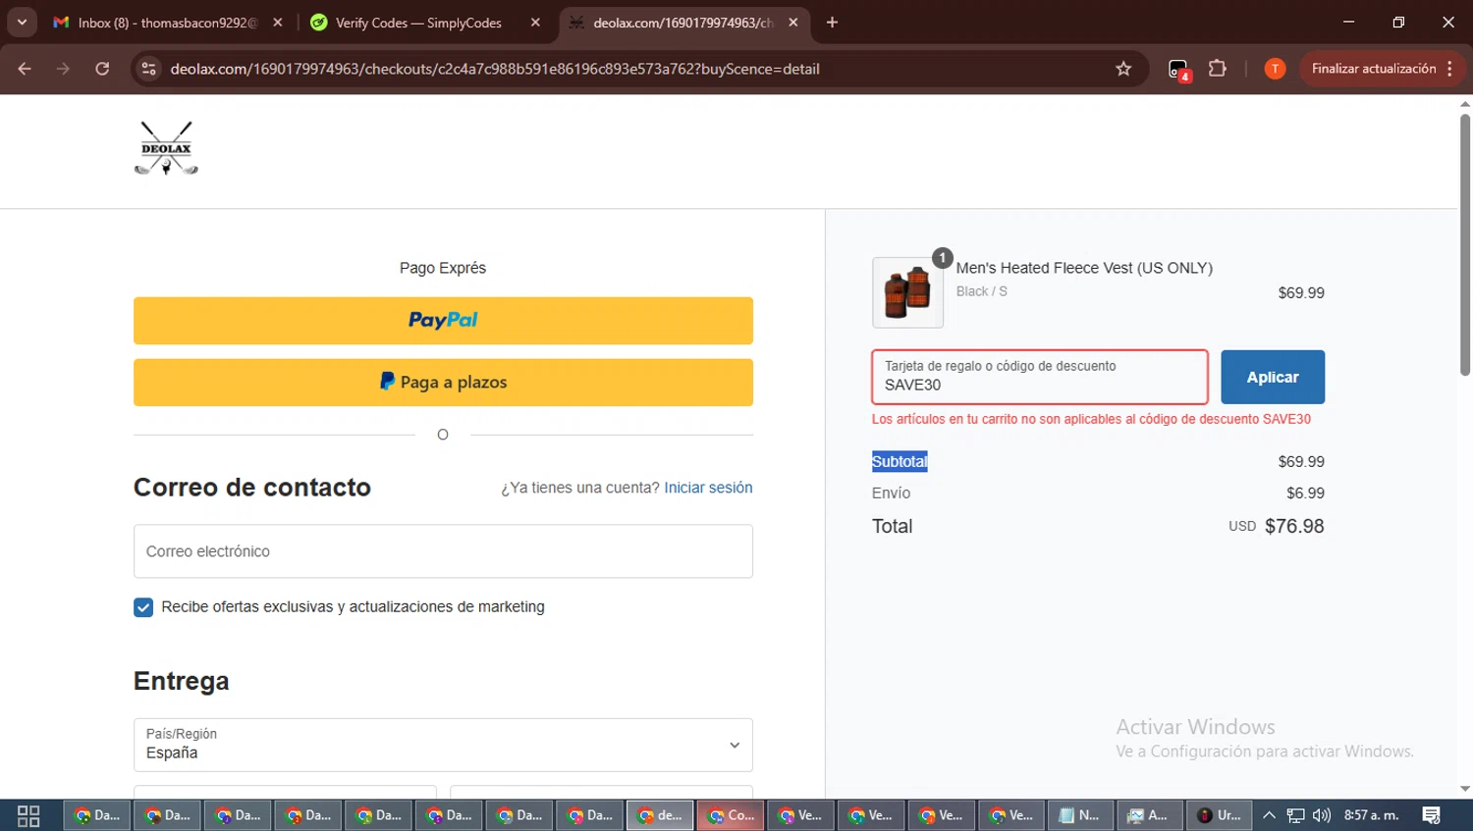Close the Verify Codes tab
The image size is (1473, 831).
coord(535,23)
